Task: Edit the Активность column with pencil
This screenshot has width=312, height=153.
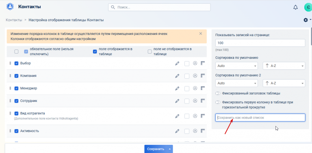Action: click(x=177, y=131)
